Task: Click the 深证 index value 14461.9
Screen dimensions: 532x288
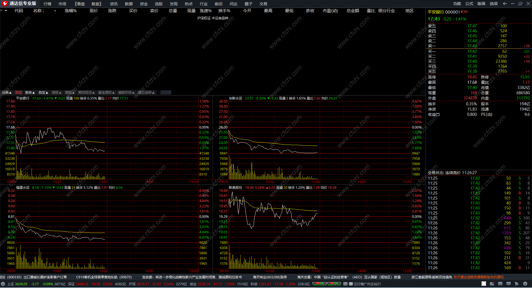Action: 82,284
